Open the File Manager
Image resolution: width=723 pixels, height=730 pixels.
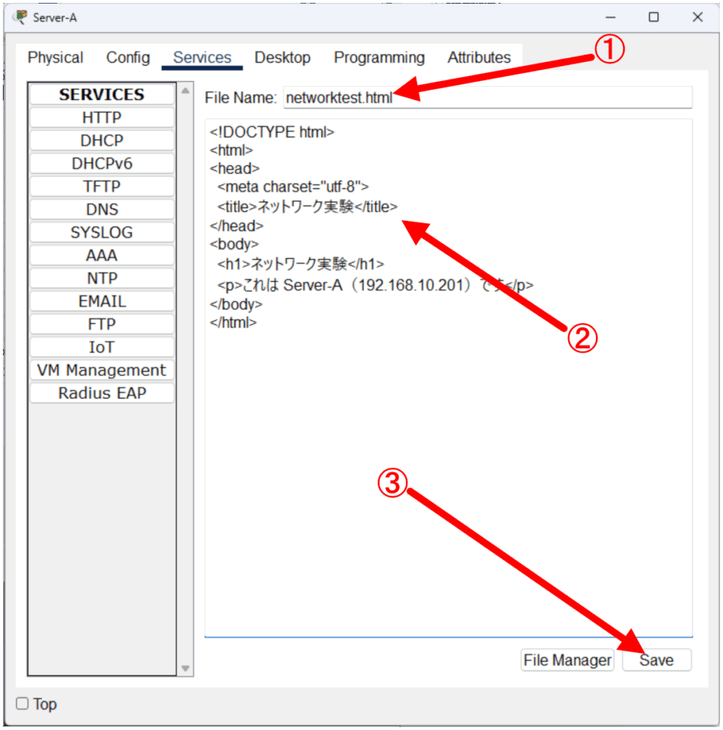pyautogui.click(x=567, y=660)
